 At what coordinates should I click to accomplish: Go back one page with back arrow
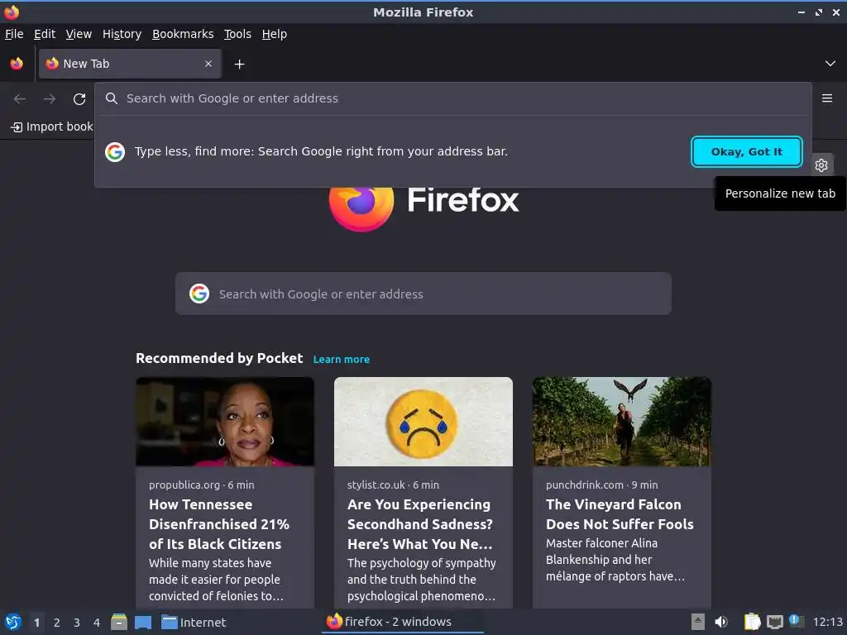click(20, 99)
